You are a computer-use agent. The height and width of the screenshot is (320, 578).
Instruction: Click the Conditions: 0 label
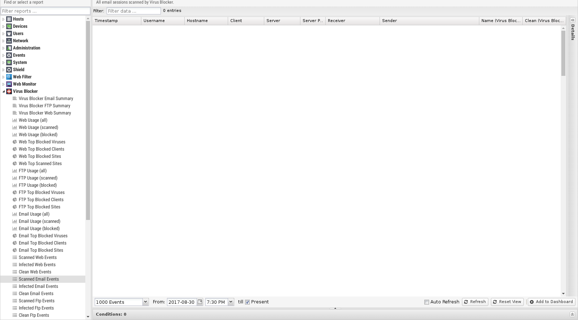pos(111,314)
